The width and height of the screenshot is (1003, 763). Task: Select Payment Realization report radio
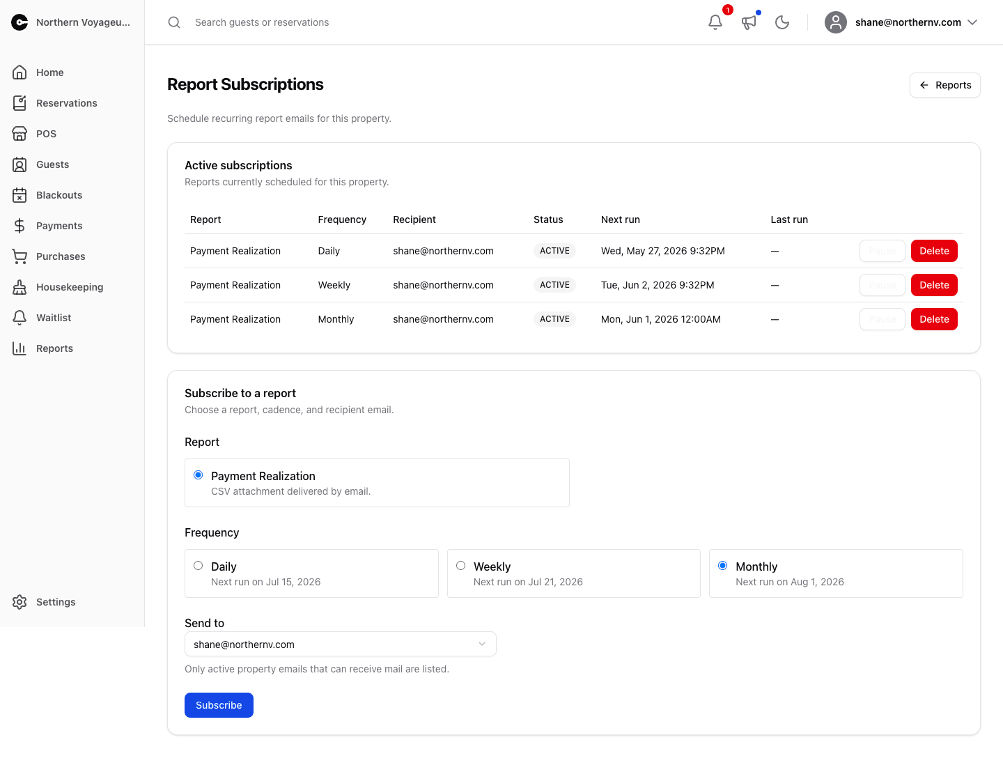coord(199,475)
